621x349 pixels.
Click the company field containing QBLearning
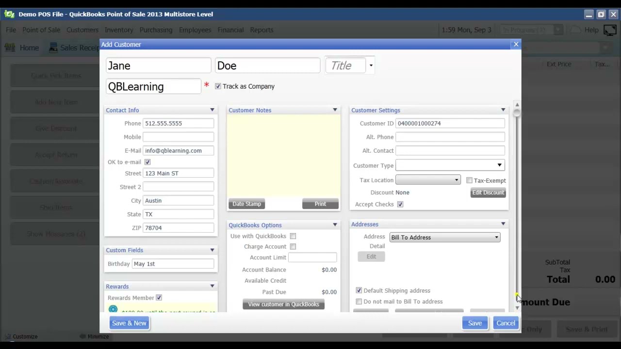point(153,86)
